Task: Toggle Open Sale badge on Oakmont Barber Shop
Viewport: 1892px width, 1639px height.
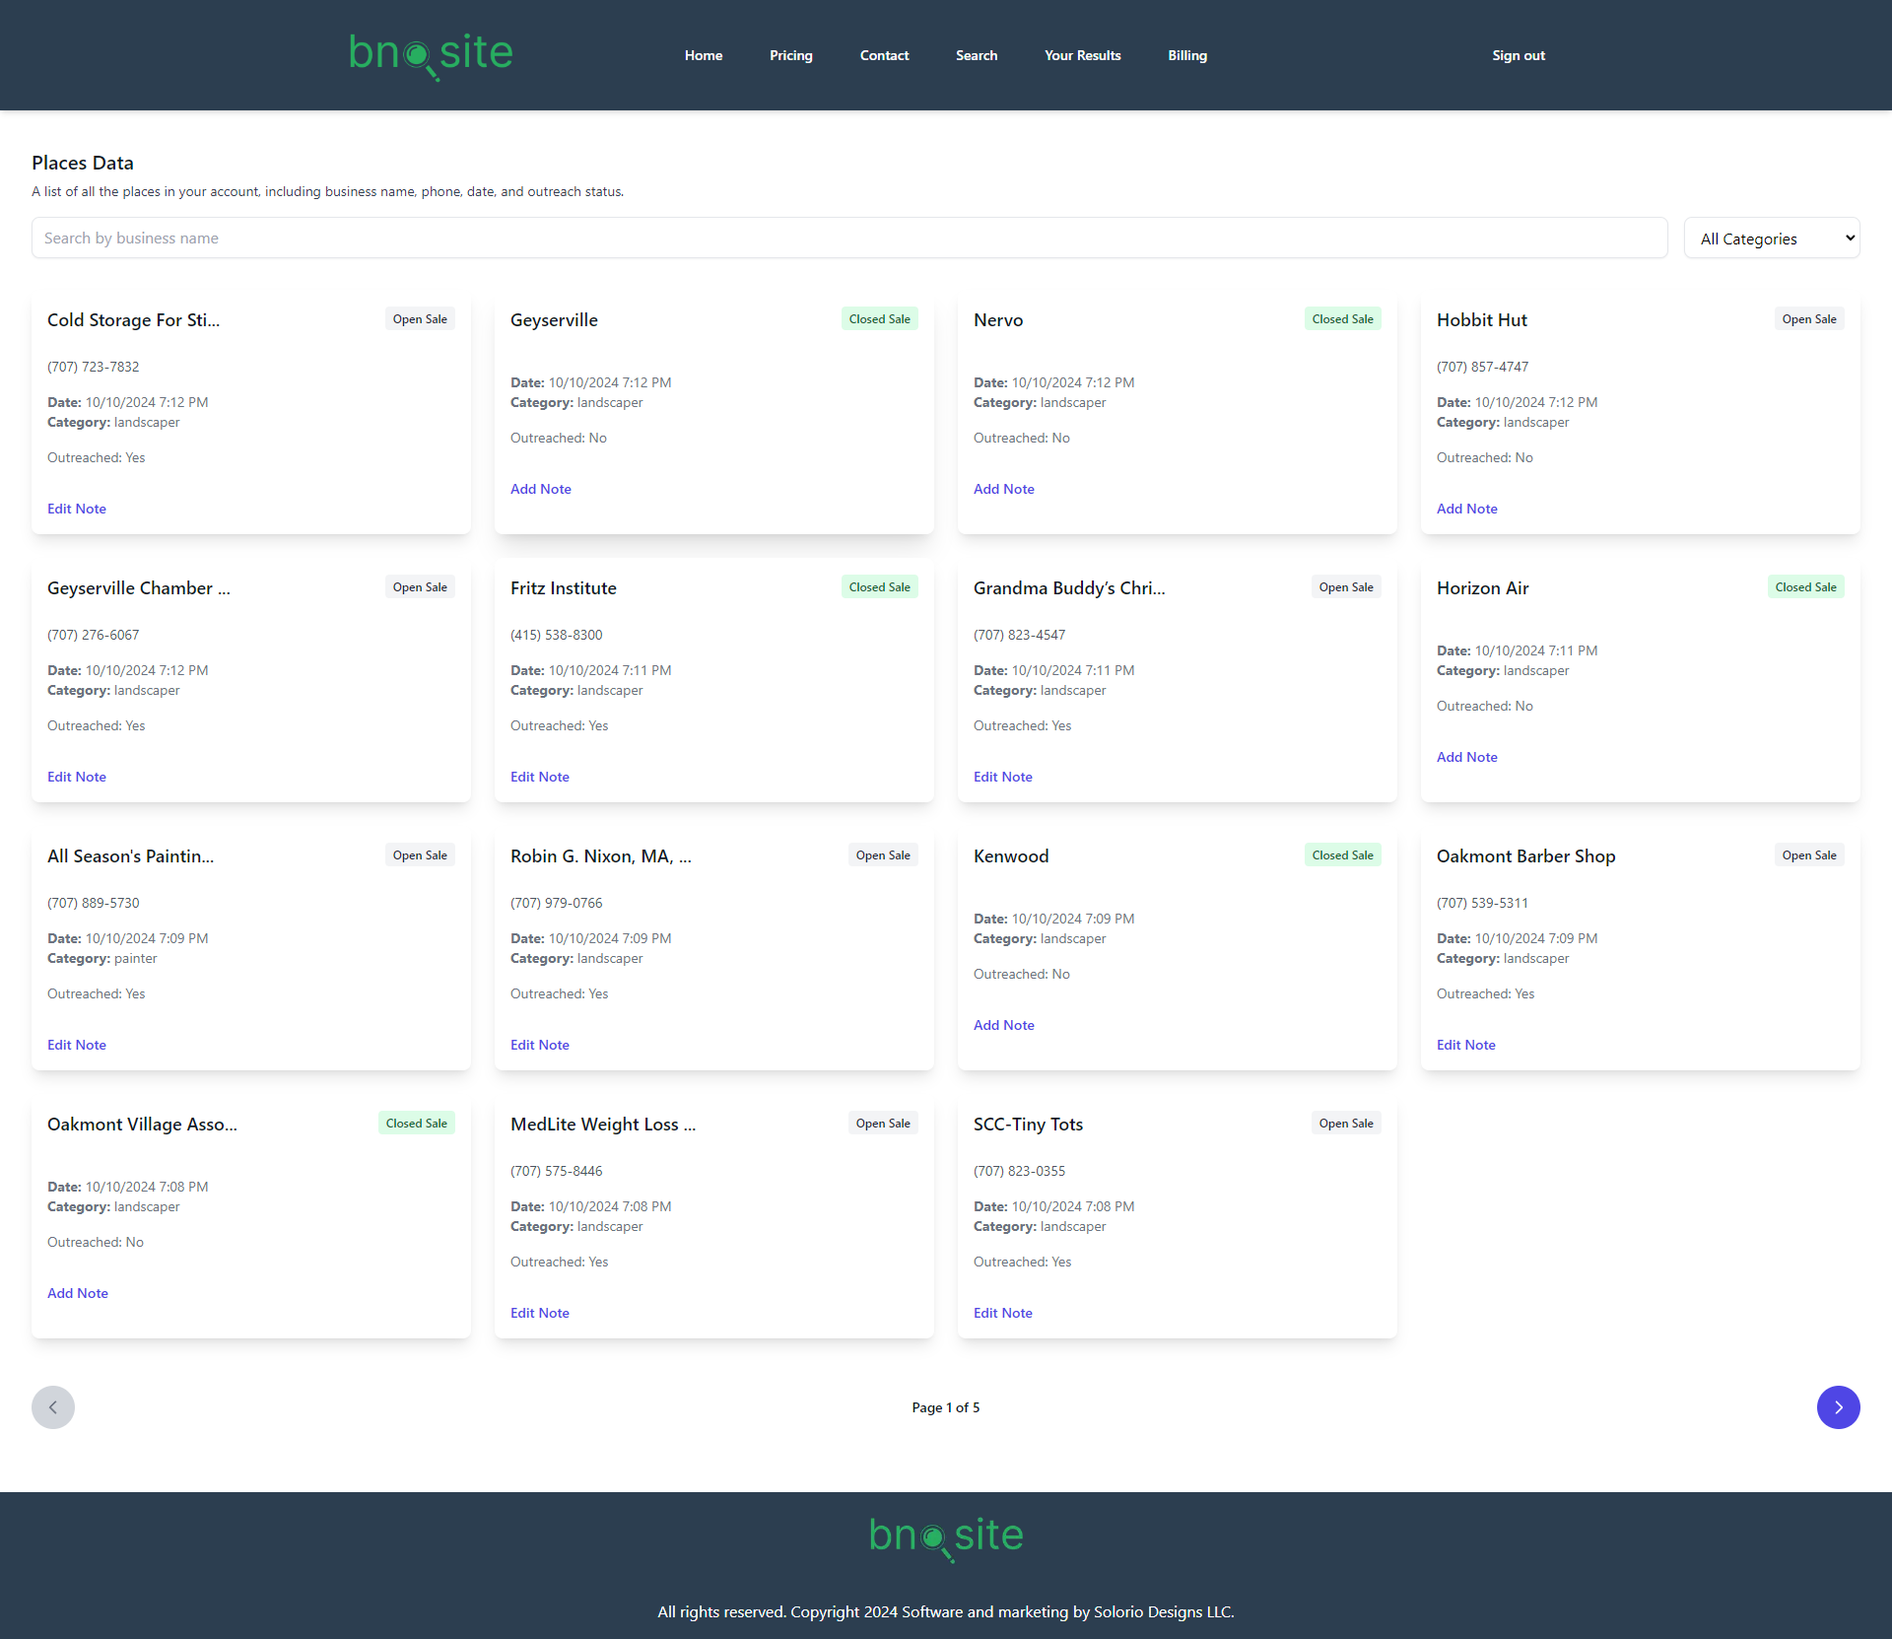Action: tap(1808, 855)
